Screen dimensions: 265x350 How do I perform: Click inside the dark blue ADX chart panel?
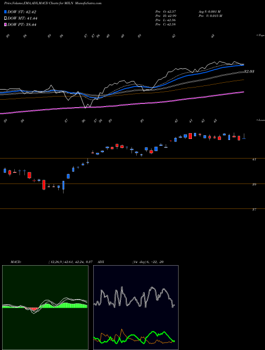click(136, 308)
